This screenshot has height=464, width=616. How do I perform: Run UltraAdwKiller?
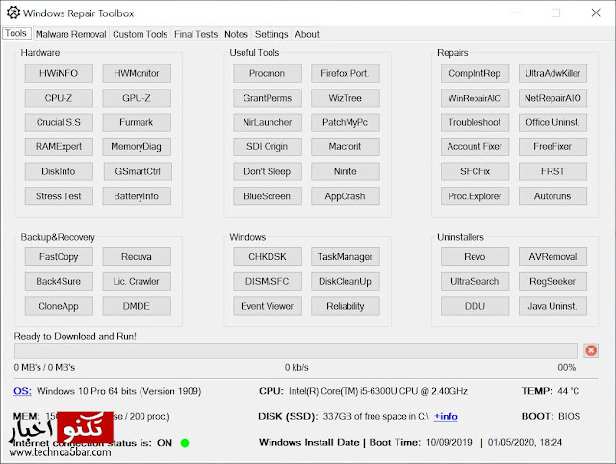pos(552,73)
